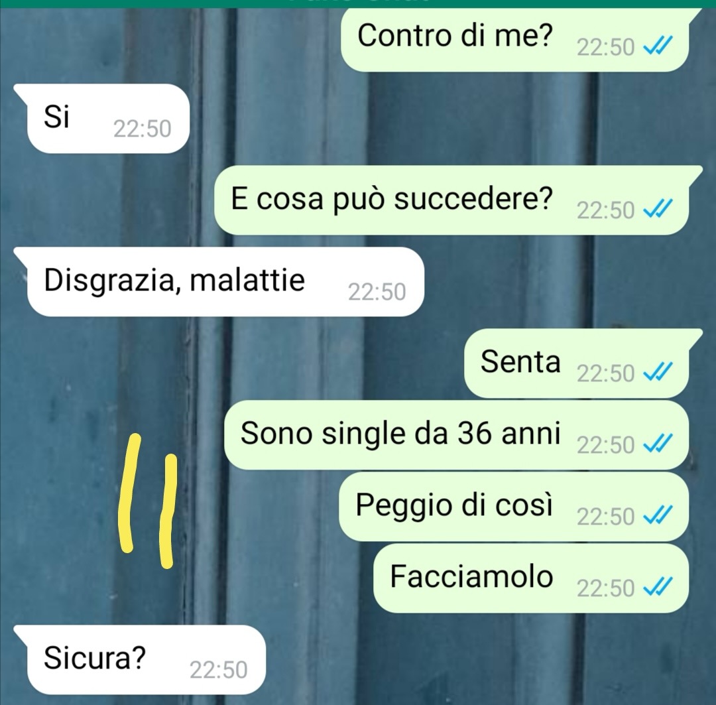Tap the 'Contro di me?' message bubble
Viewport: 716px width, 705px height.
(514, 39)
